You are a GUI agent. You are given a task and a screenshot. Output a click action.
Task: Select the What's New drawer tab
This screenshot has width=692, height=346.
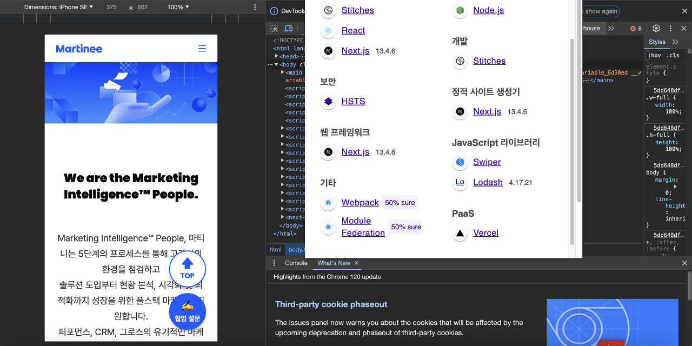click(334, 263)
